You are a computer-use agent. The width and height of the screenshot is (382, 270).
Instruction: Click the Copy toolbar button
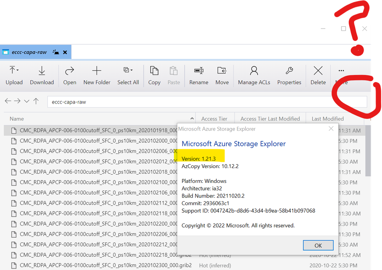[154, 76]
